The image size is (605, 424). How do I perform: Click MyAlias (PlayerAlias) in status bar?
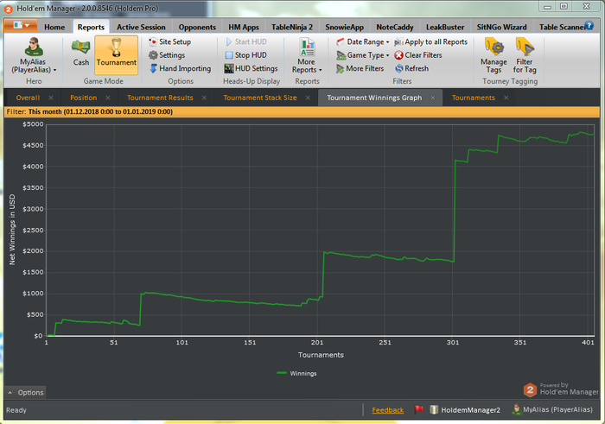[x=552, y=409]
